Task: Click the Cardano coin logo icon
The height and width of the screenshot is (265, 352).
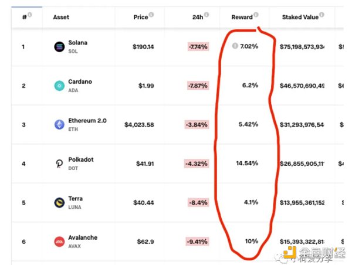Action: [59, 86]
